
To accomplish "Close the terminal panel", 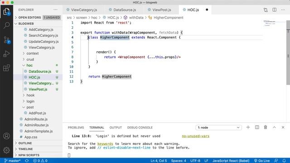I will 283,127.
